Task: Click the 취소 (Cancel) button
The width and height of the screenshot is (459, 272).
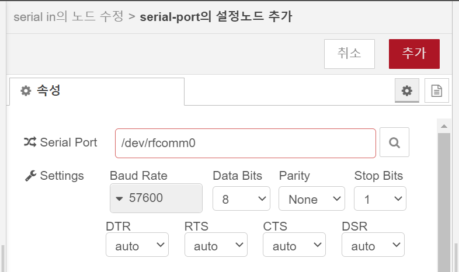Action: tap(349, 54)
